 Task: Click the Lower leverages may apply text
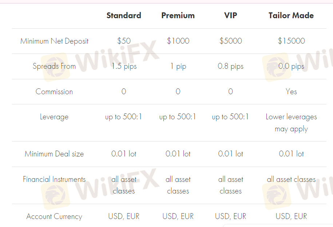click(291, 123)
